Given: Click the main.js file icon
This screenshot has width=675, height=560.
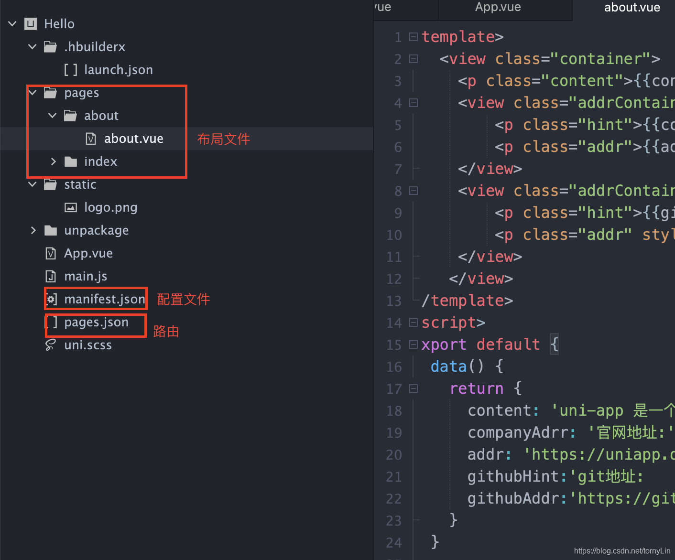Looking at the screenshot, I should tap(51, 276).
